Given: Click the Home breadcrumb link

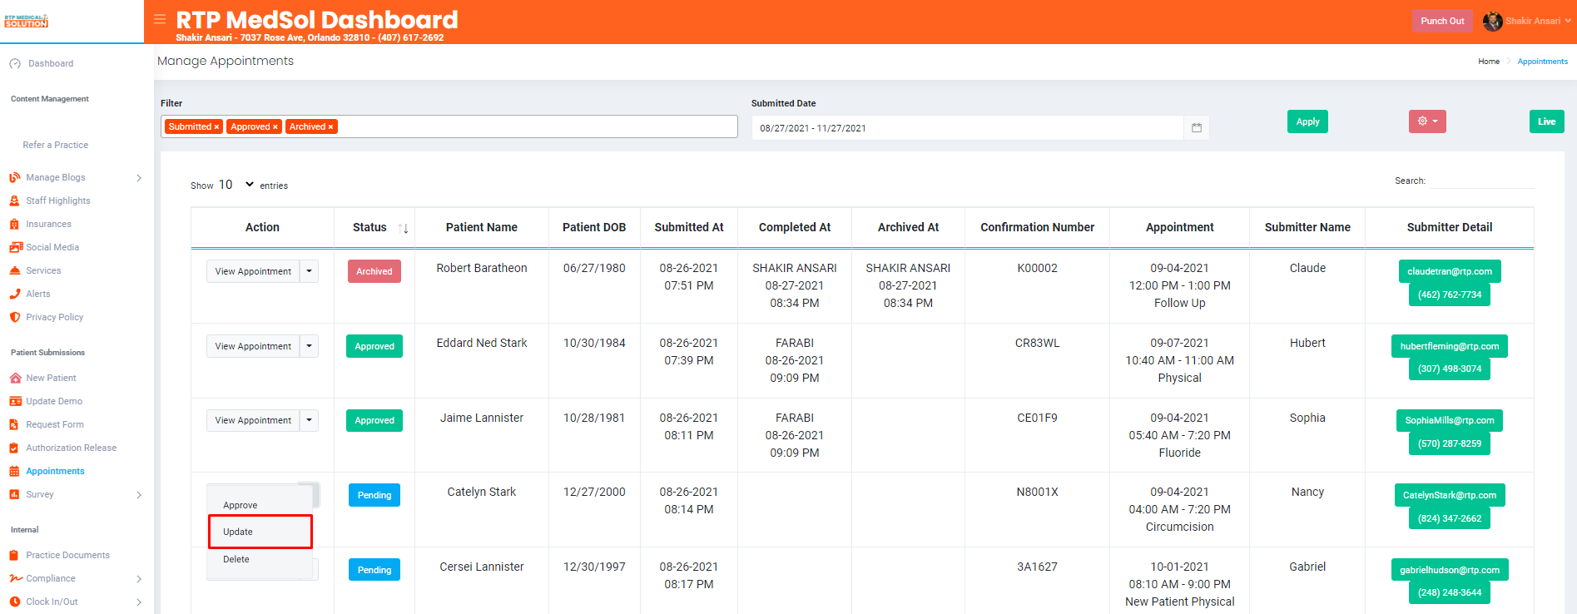Looking at the screenshot, I should (x=1489, y=62).
